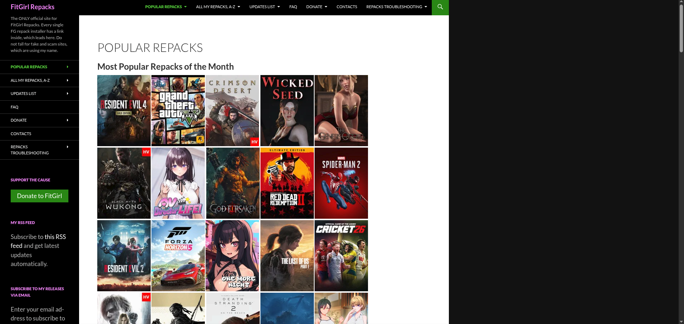
Task: Click the FitGirl Repacks site title
Action: [x=32, y=7]
